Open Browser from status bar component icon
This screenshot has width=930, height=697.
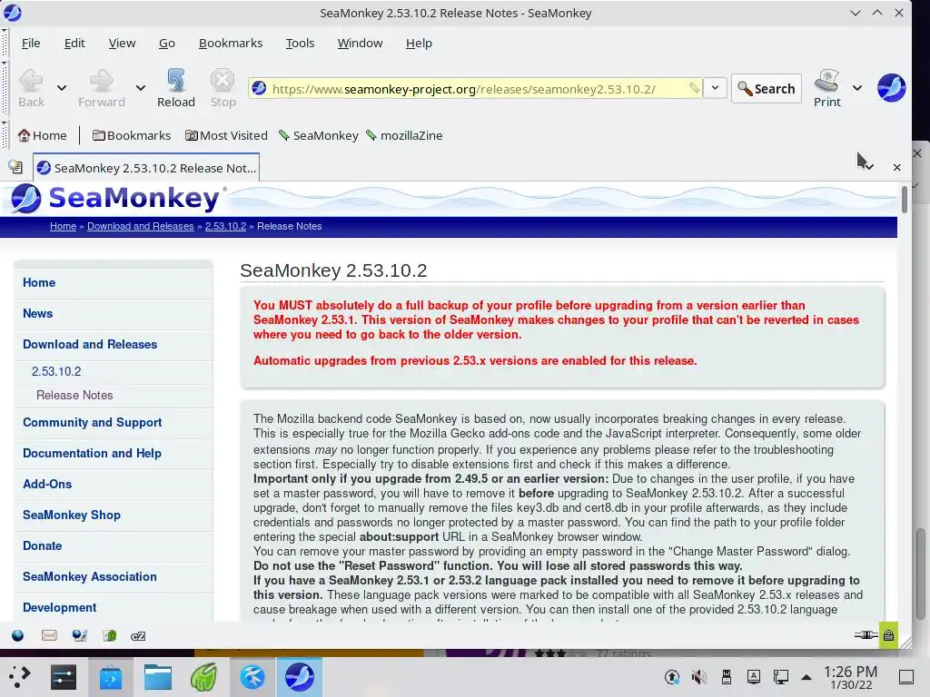click(x=18, y=636)
